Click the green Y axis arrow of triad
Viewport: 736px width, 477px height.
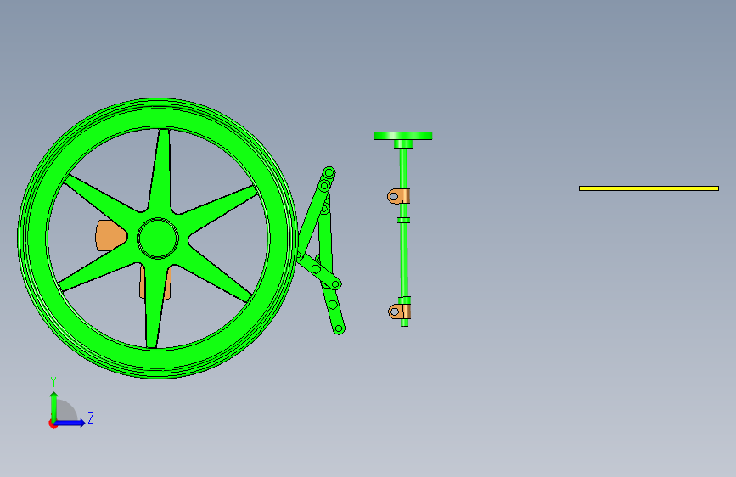tap(54, 406)
